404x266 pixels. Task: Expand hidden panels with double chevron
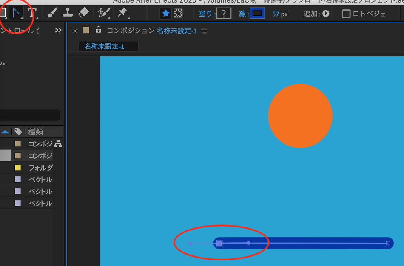coord(58,30)
